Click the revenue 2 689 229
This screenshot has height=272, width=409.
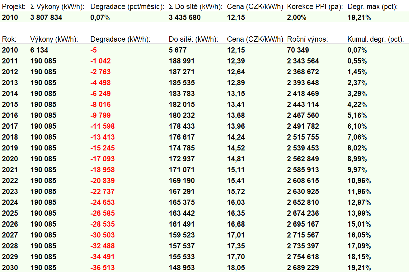click(303, 268)
